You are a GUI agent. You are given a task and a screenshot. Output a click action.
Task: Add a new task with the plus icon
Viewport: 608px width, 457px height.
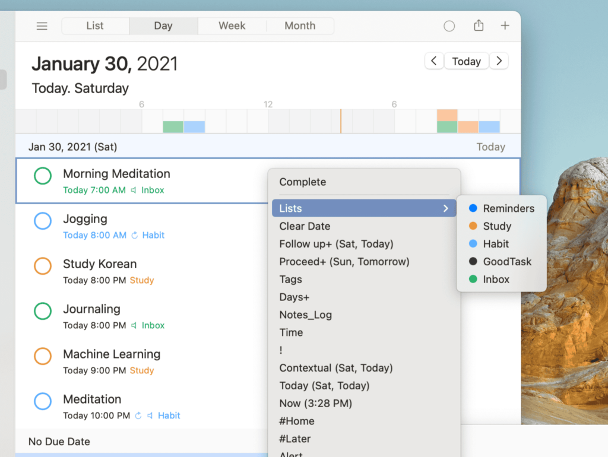[x=505, y=26]
